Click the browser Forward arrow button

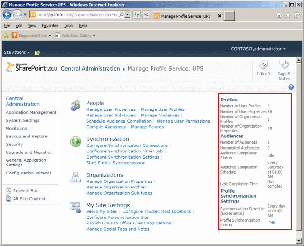click(x=17, y=14)
